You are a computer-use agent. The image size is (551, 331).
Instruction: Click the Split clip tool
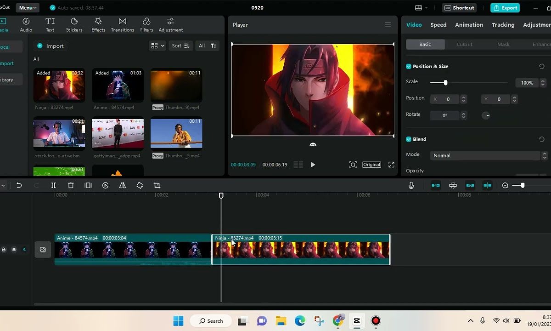pos(53,185)
